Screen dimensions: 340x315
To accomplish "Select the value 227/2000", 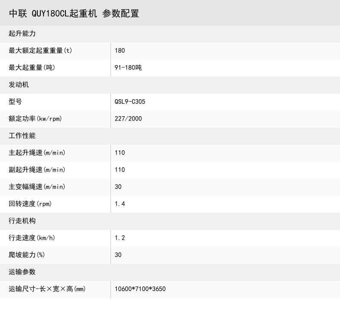I will [128, 119].
